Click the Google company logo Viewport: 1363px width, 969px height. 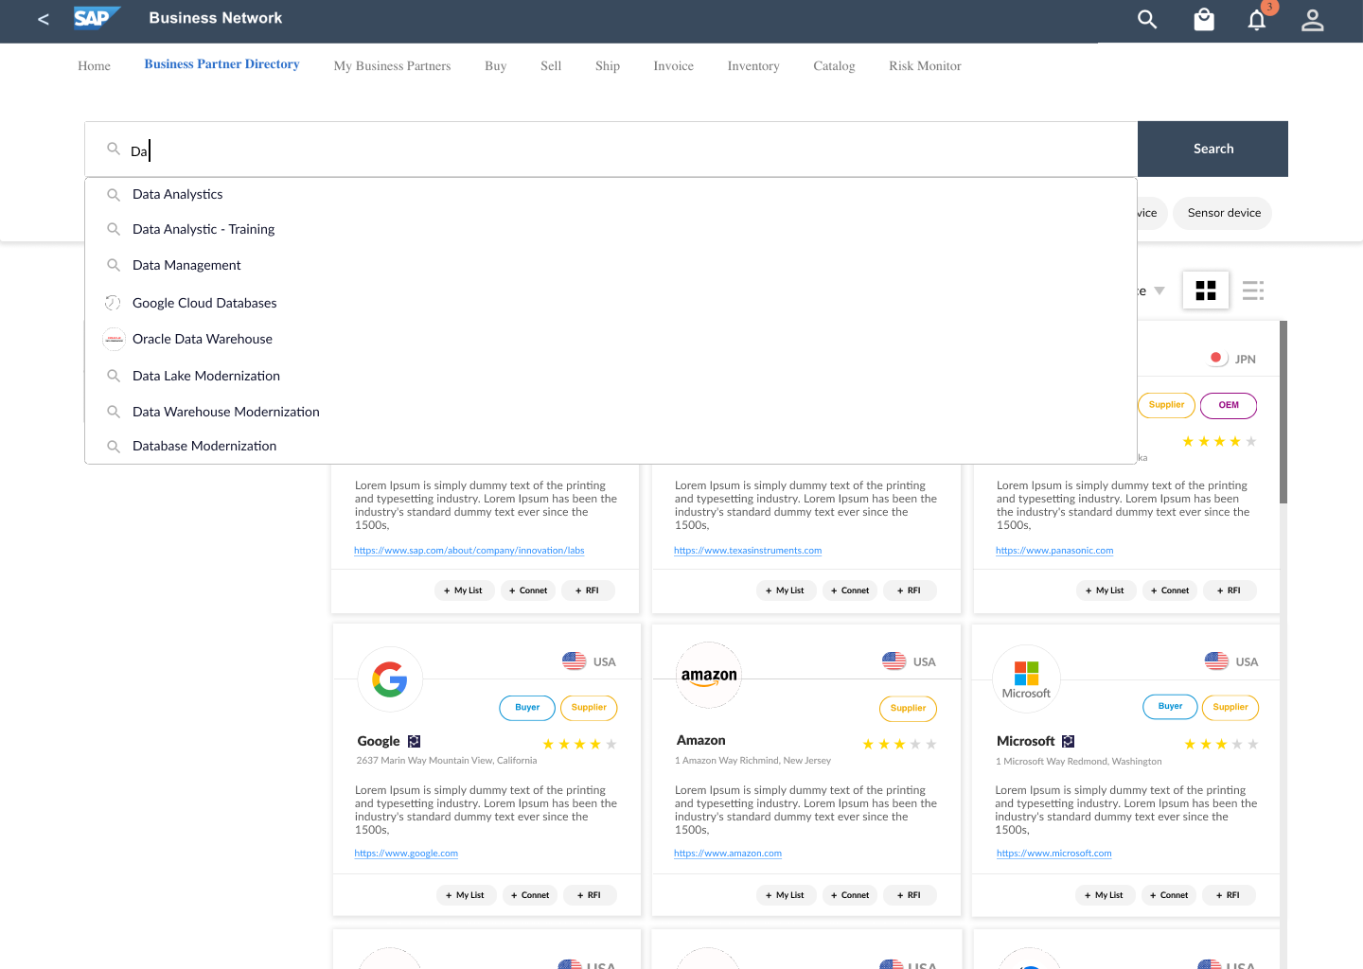point(390,679)
